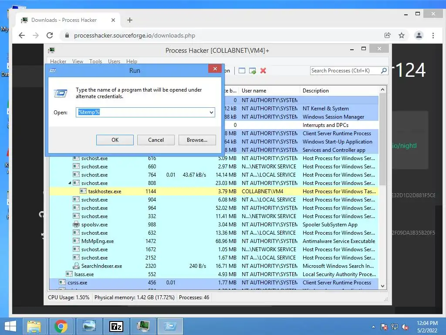Click Physical memory status bar entry

tap(134, 297)
